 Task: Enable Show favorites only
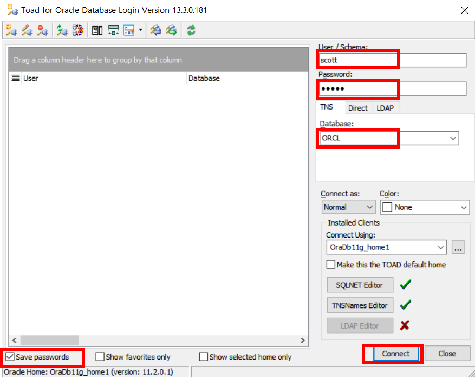(x=100, y=357)
